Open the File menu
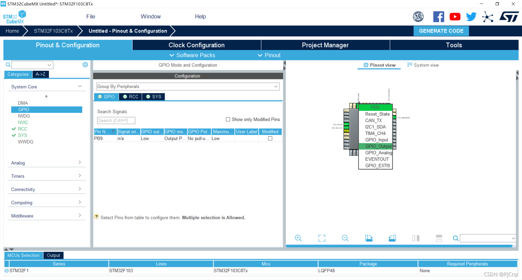The width and height of the screenshot is (522, 280). tap(91, 17)
